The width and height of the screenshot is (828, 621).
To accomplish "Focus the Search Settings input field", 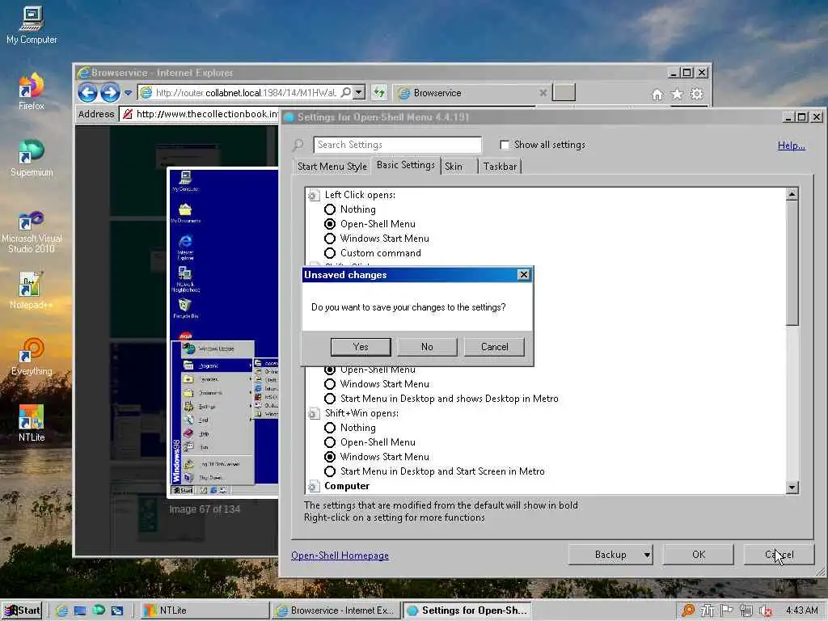I will (397, 145).
